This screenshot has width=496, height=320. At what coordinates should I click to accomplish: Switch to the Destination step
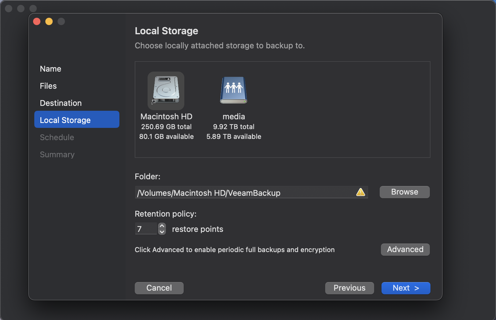61,103
